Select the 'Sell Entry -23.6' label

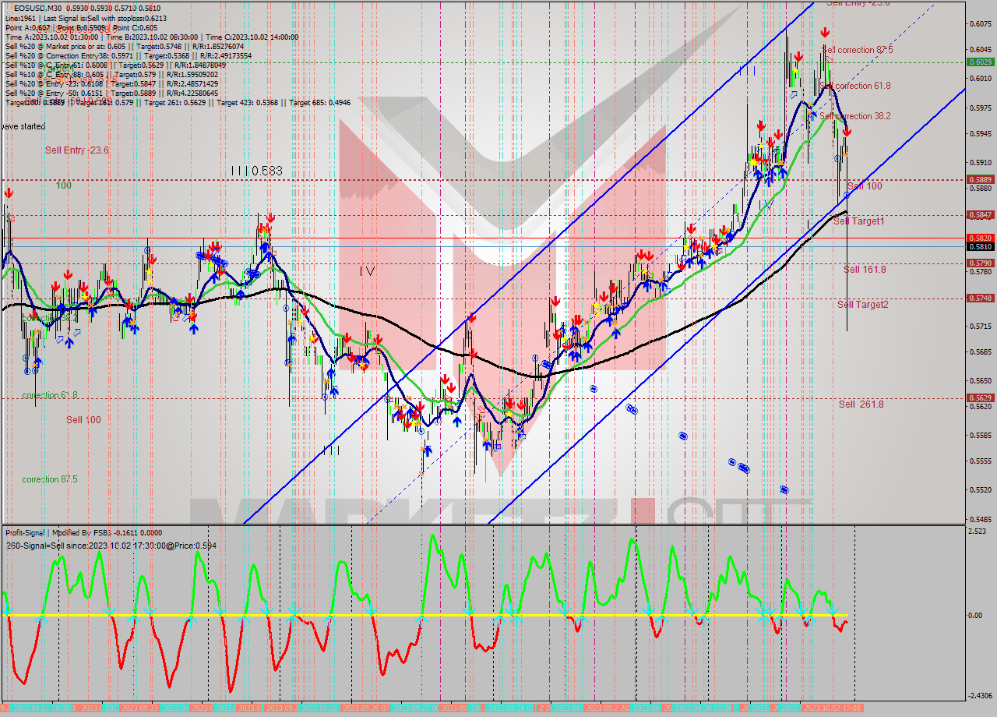coord(76,150)
